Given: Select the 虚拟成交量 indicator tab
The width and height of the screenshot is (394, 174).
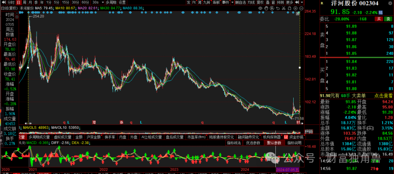Looking at the screenshot, I should click(63, 137).
